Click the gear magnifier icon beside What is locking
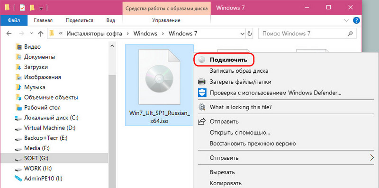 (202, 107)
